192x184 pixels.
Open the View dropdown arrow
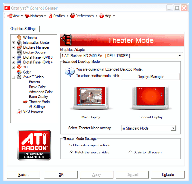22,16
